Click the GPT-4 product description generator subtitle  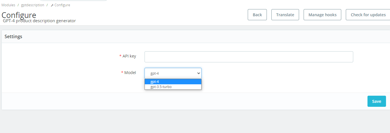(39, 21)
